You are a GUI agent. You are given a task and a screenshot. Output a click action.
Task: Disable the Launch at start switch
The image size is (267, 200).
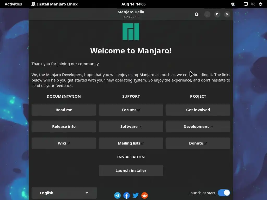224,193
